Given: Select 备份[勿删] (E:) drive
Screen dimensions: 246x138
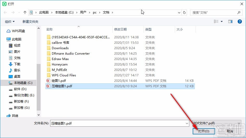Looking at the screenshot, I should click(22, 95).
